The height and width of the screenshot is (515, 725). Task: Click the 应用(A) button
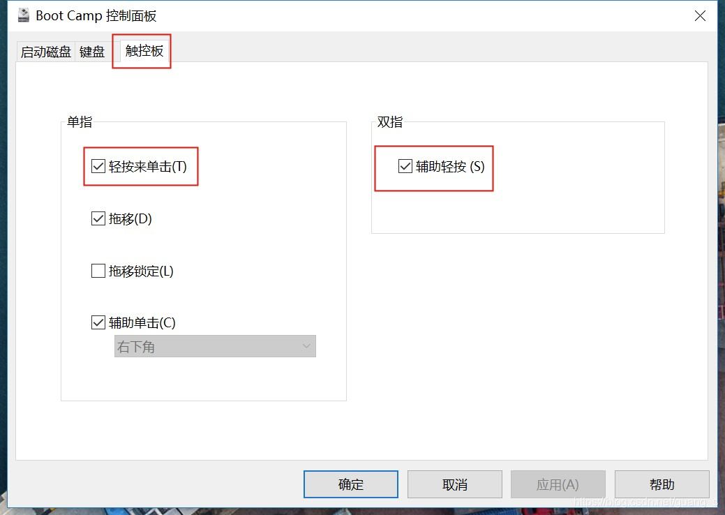click(x=558, y=484)
